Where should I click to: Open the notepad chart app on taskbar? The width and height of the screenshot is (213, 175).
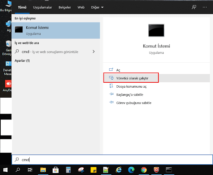click(106, 170)
